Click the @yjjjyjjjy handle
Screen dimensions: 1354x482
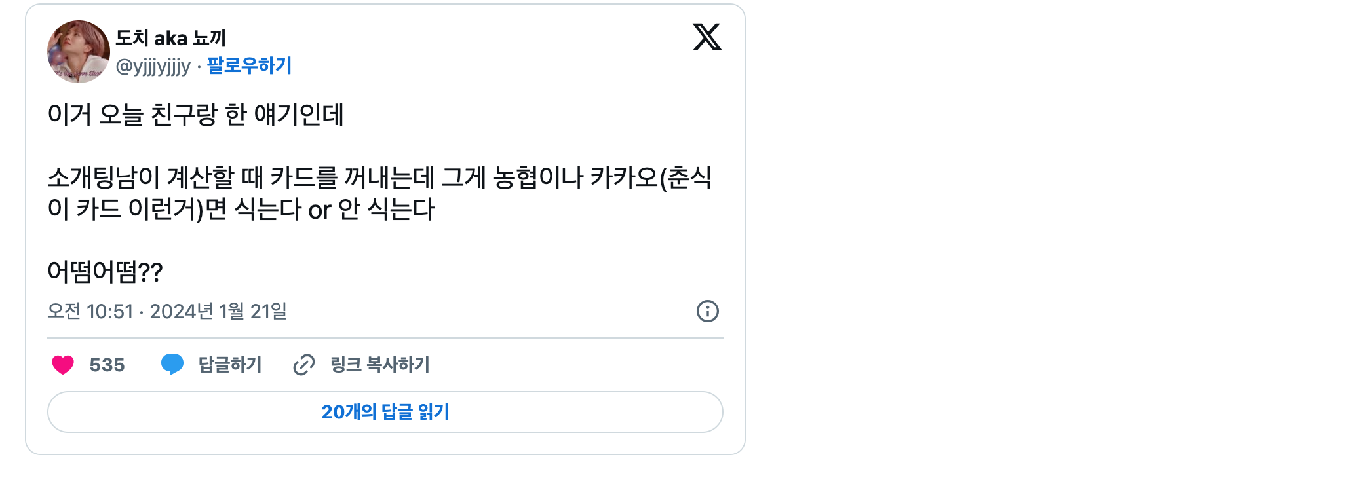click(x=153, y=66)
